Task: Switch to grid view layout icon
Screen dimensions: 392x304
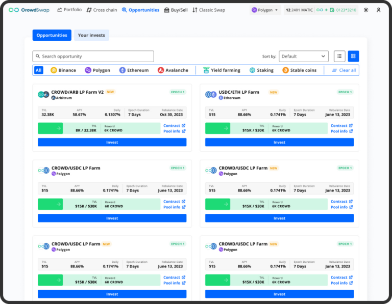Action: [x=354, y=57]
